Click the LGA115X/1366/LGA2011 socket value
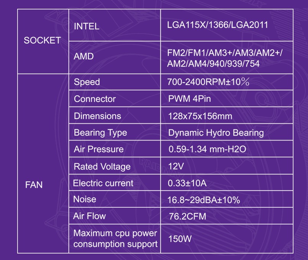Screen dimensions: 308x260 tap(217, 25)
